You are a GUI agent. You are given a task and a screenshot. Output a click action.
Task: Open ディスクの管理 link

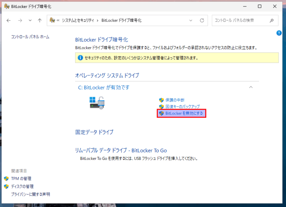pos(22,186)
